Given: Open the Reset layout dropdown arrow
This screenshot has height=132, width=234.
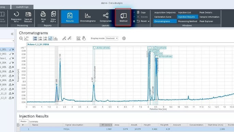Looking at the screenshot, I should click(149, 21).
